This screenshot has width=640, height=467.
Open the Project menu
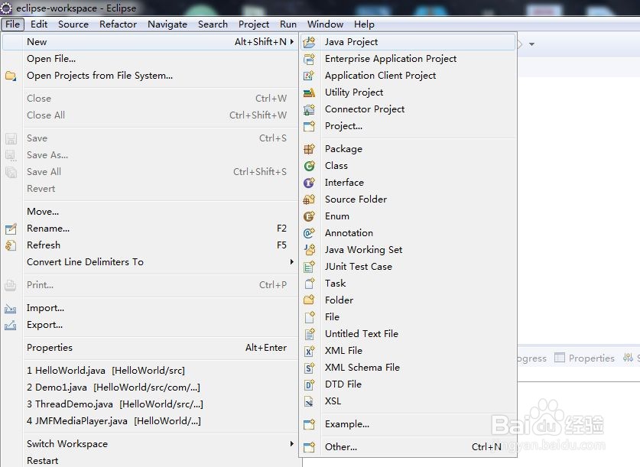(x=254, y=24)
